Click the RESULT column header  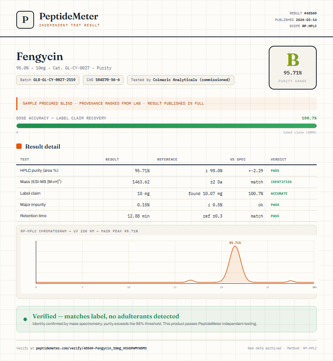coord(112,159)
